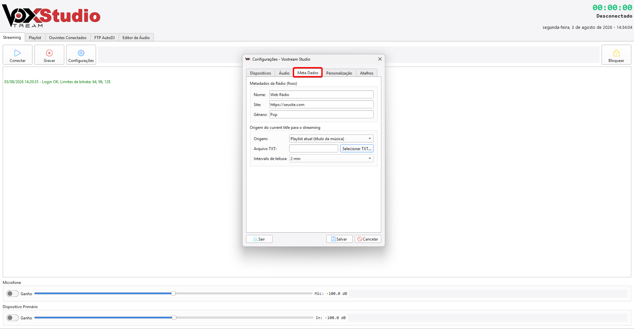
Task: Click the 'Mic: -100.0 dB' level readout
Action: pos(331,294)
